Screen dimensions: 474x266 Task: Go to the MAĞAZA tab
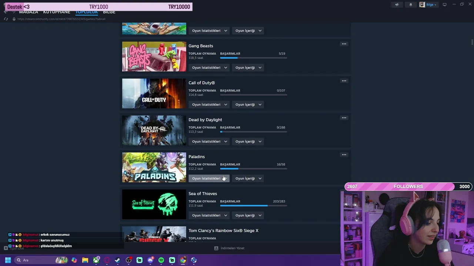(29, 12)
